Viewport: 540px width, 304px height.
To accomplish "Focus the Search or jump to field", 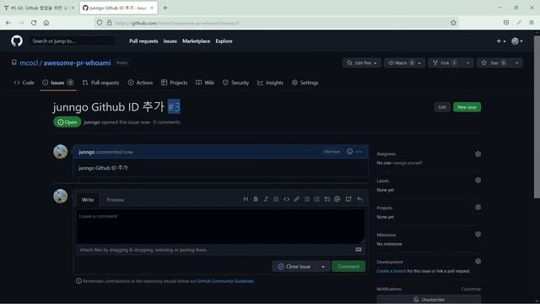I will coord(76,41).
